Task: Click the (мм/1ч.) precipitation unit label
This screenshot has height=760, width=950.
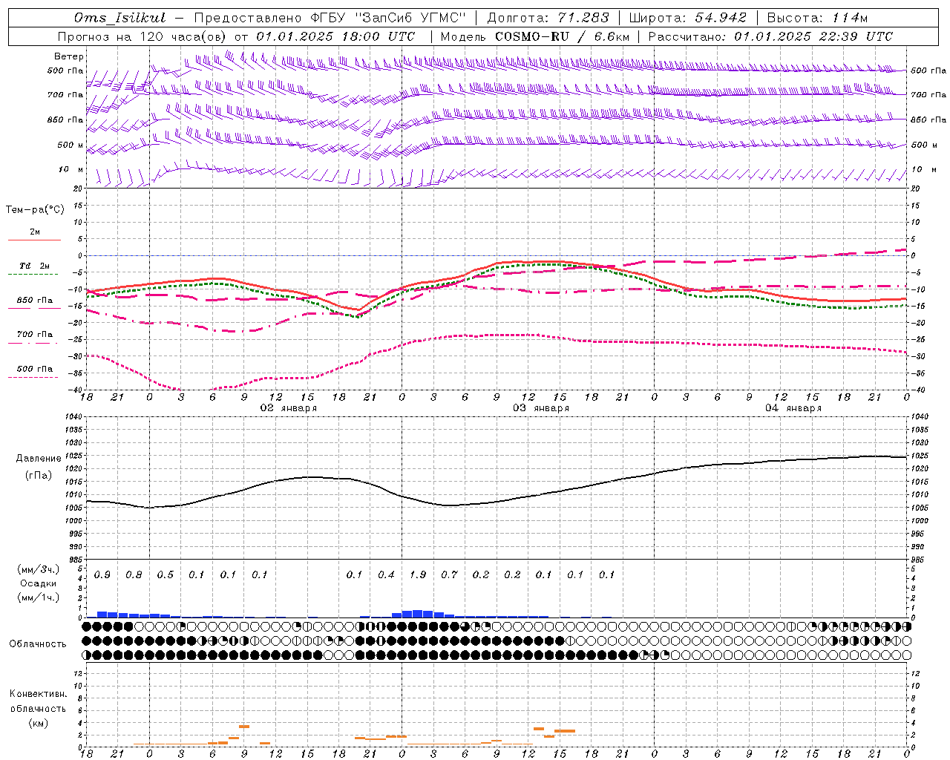Action: pos(39,597)
